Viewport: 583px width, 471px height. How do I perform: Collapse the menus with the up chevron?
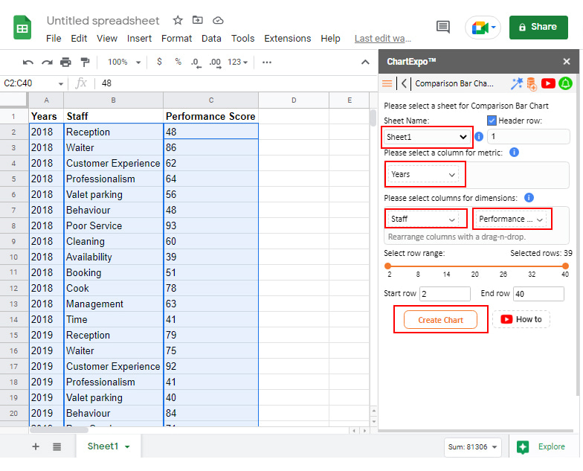[365, 63]
